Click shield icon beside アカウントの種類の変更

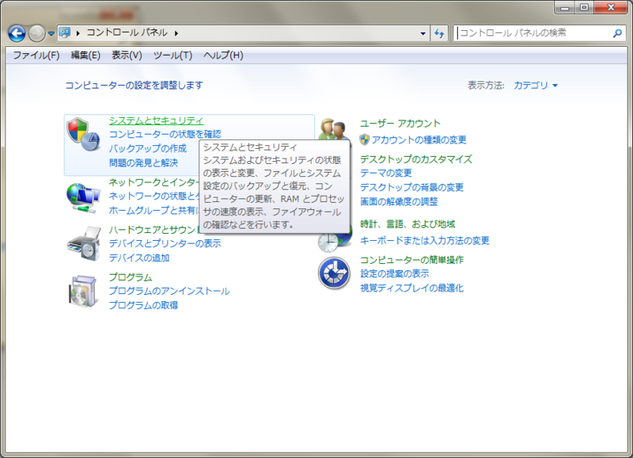pyautogui.click(x=364, y=140)
